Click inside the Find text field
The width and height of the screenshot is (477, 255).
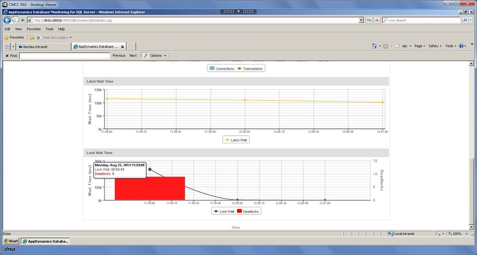64,56
